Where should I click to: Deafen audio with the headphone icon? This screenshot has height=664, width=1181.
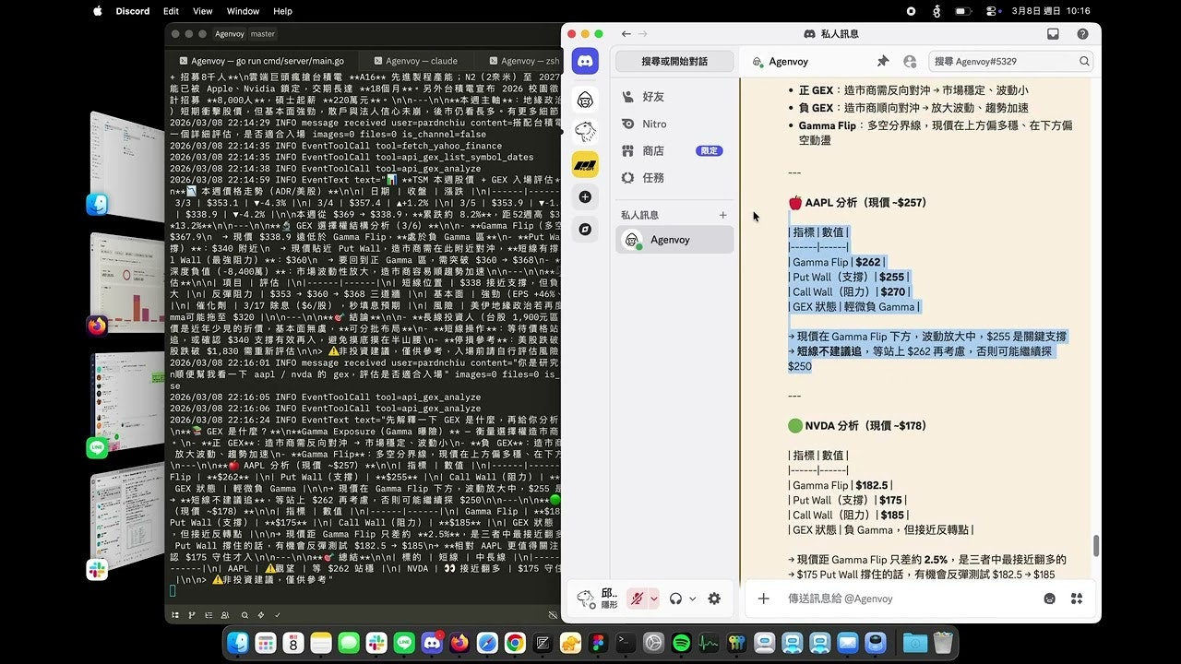tap(675, 599)
